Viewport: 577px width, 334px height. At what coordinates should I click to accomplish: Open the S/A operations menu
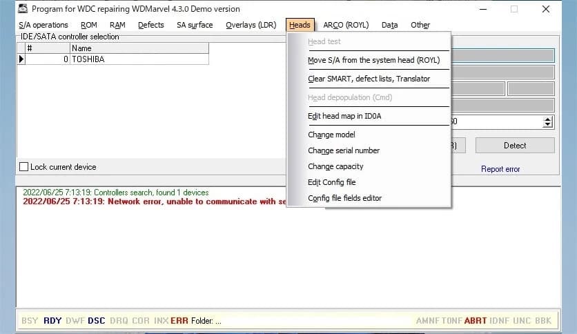(43, 25)
